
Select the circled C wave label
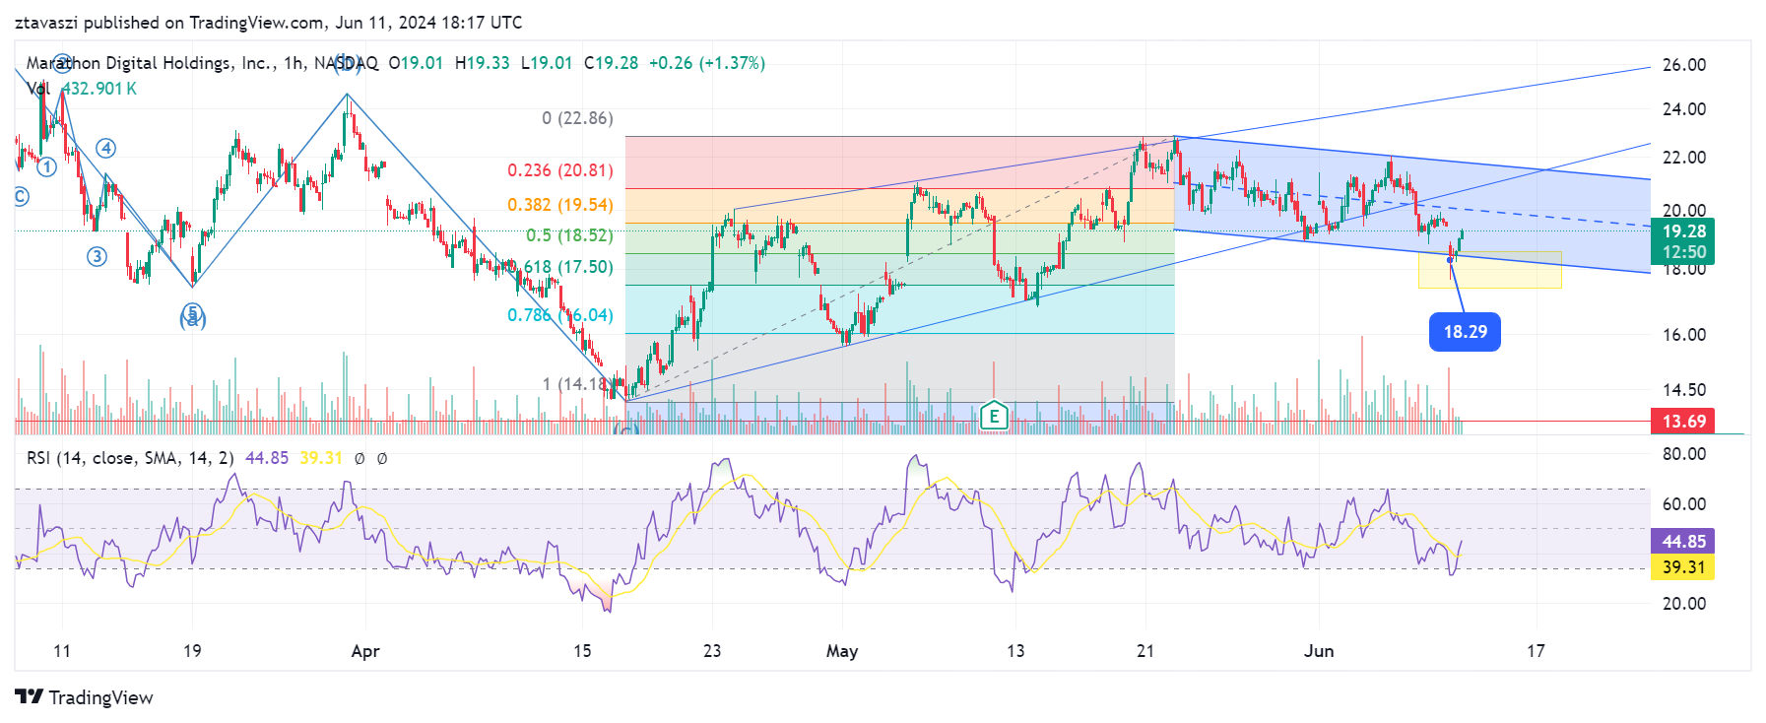pos(21,196)
